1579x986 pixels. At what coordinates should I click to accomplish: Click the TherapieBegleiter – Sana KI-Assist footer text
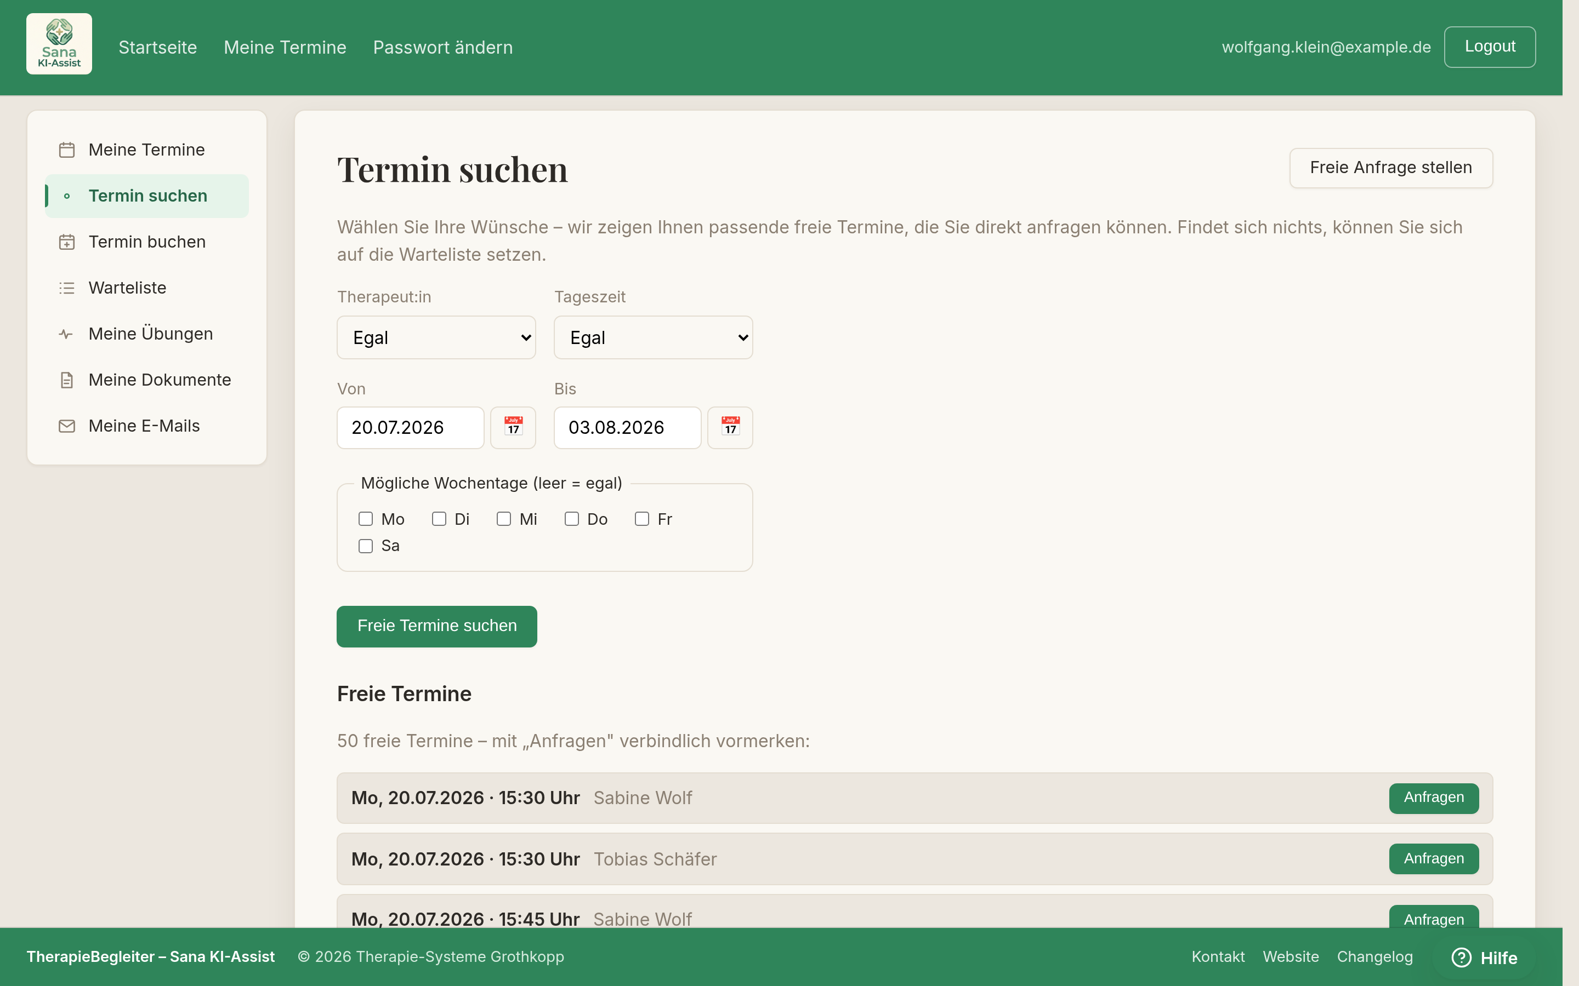[x=151, y=956]
